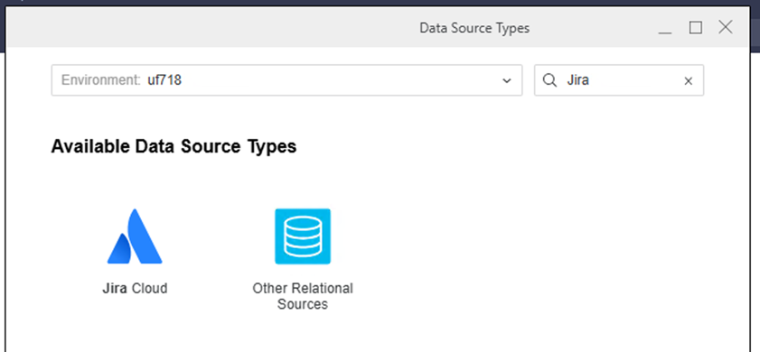This screenshot has height=352, width=760.
Task: Click the Available Data Source Types heading
Action: click(x=174, y=146)
